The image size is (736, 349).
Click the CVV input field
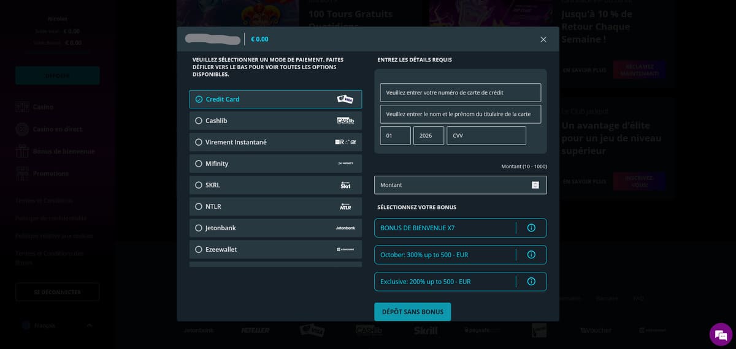pos(486,135)
